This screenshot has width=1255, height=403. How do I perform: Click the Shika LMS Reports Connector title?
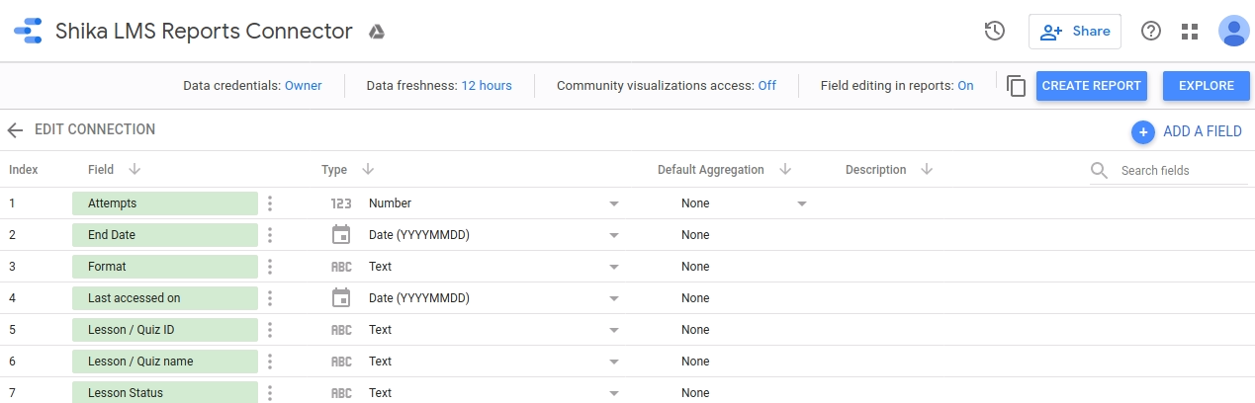(204, 32)
